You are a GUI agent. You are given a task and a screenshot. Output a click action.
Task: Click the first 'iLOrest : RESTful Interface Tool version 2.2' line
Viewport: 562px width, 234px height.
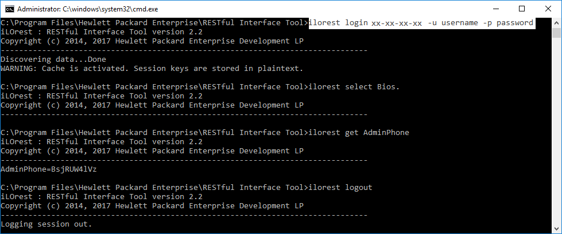(102, 32)
